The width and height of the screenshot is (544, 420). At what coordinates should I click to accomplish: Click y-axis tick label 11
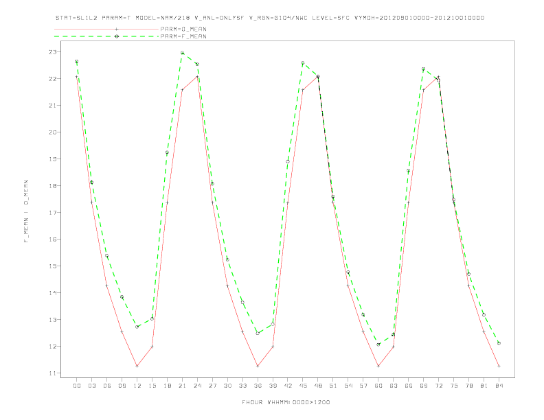coord(52,373)
